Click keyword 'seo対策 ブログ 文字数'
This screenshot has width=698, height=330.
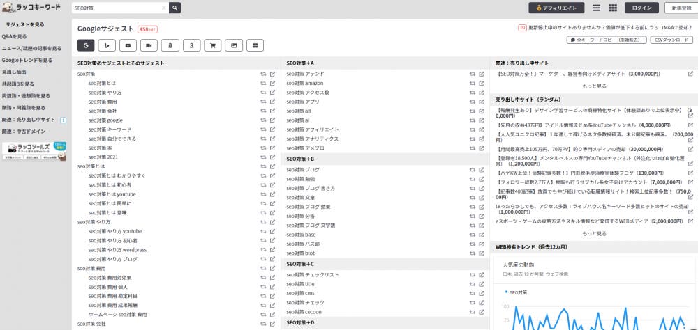pos(311,226)
